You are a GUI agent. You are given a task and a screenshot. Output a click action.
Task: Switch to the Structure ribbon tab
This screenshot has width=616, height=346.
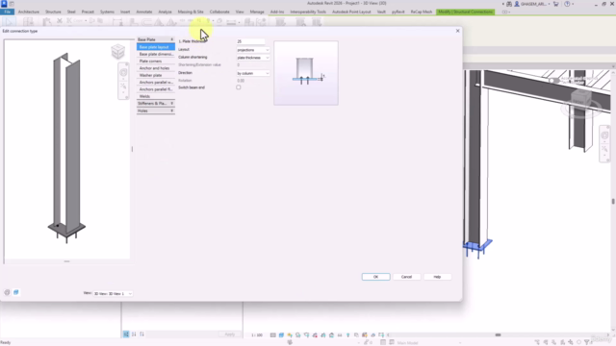click(53, 12)
